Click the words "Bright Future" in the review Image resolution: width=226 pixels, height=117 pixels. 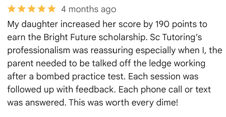tap(70, 37)
